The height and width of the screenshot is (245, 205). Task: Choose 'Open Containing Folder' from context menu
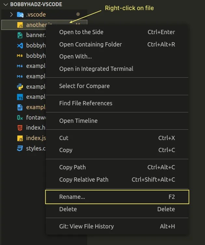[117, 45]
